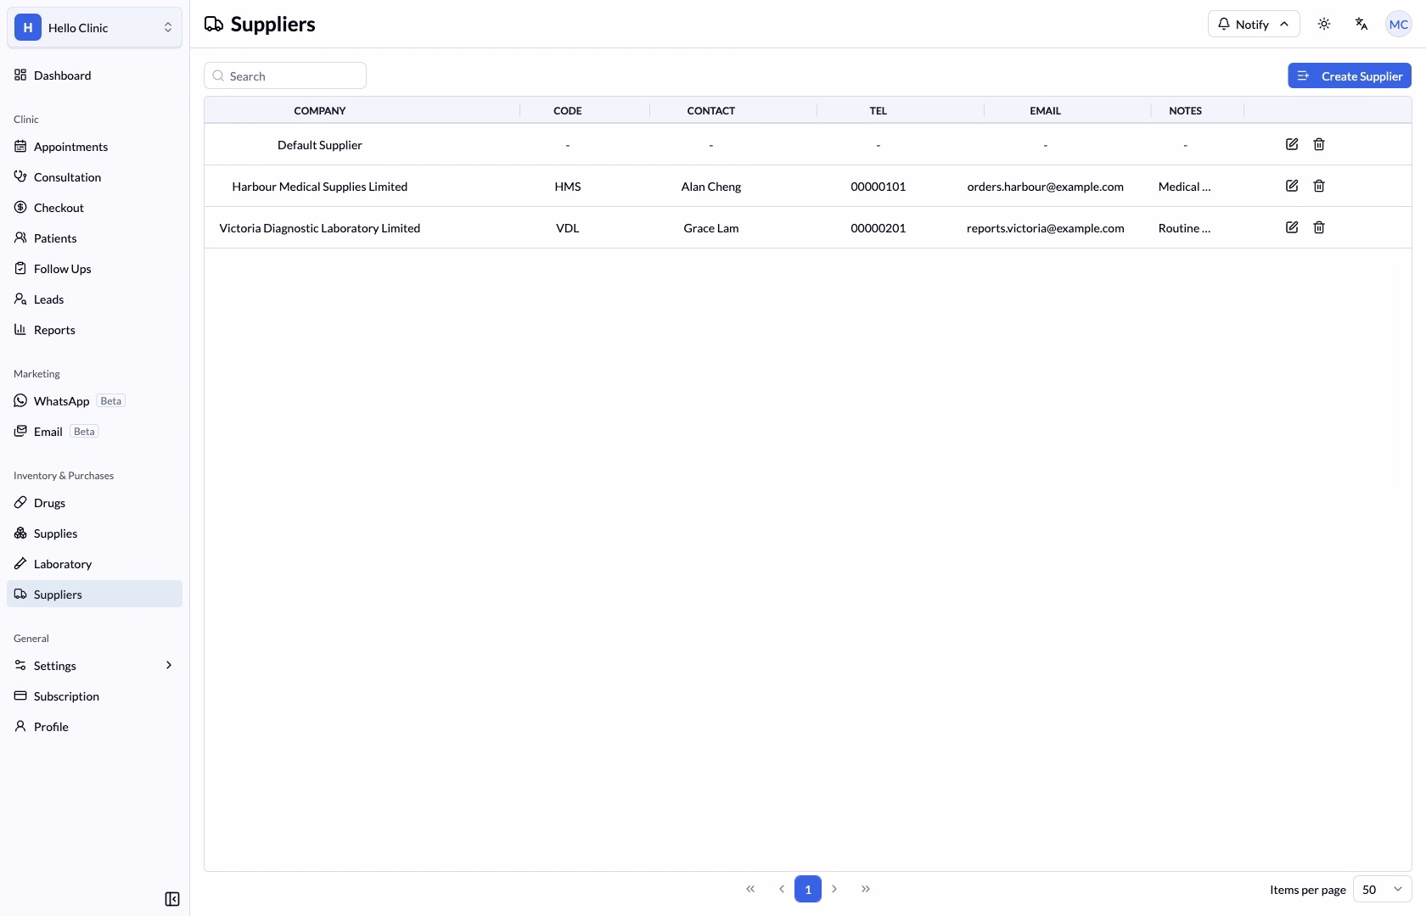Select page 1 button
This screenshot has width=1426, height=916.
[808, 889]
